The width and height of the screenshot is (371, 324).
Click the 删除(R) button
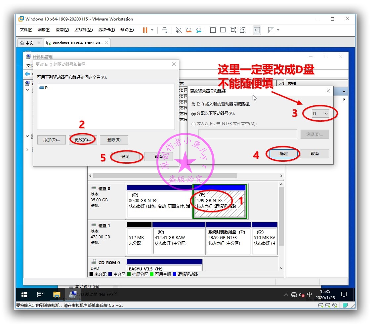[x=114, y=140]
